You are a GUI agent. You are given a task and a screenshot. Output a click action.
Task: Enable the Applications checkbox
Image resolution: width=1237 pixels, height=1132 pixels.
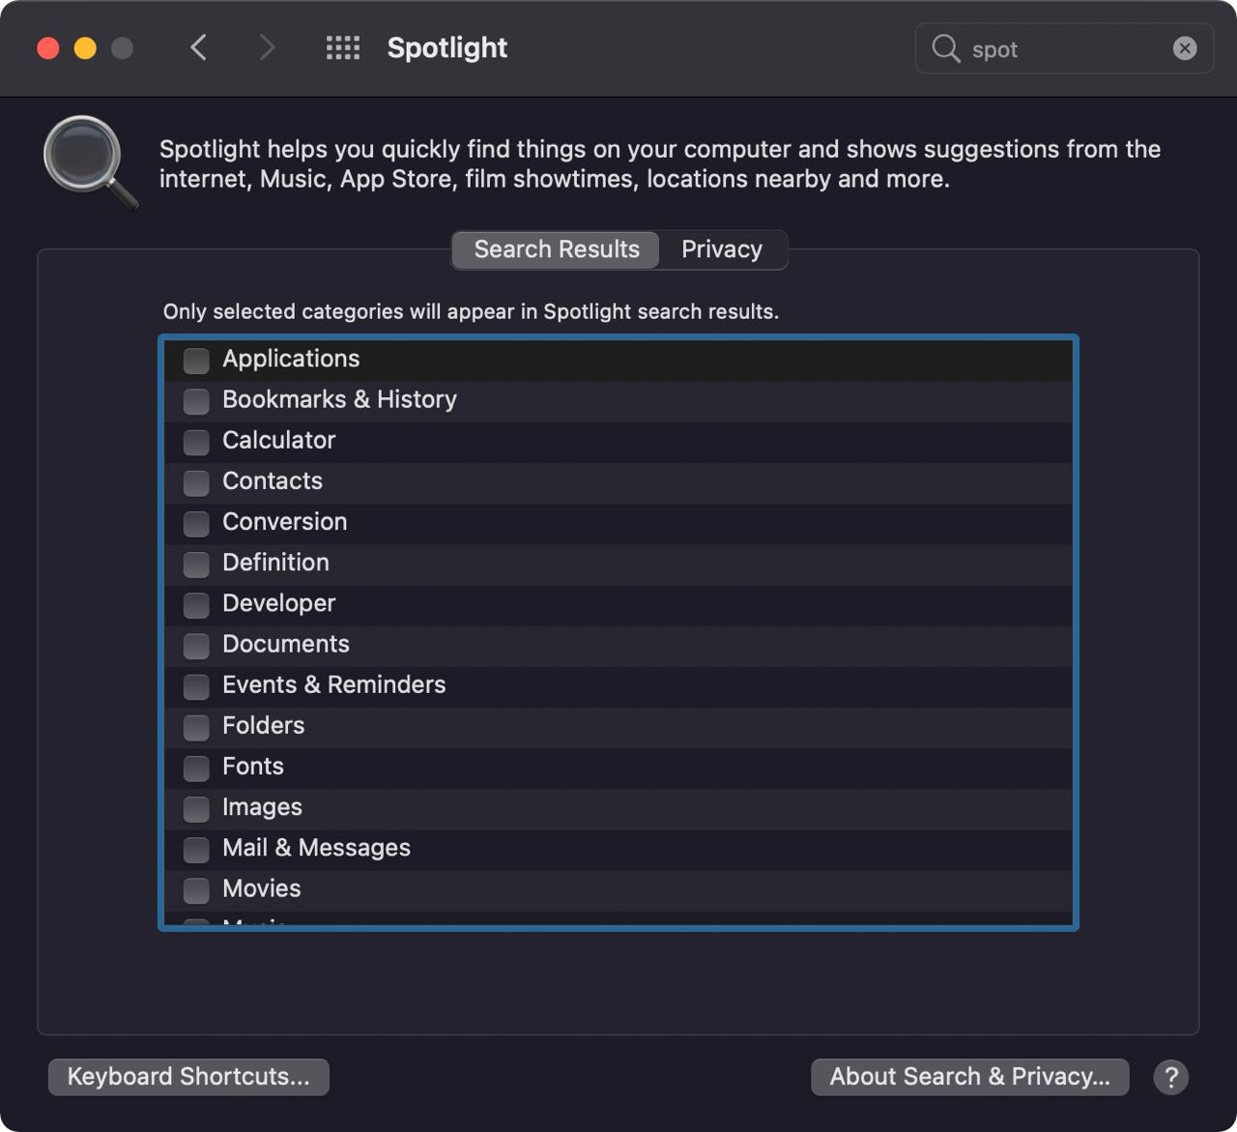pos(196,361)
